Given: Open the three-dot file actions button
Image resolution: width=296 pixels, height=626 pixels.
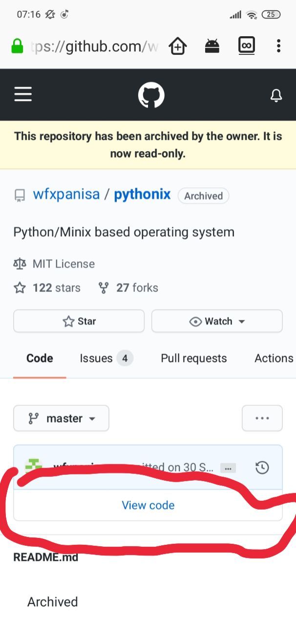Looking at the screenshot, I should 262,418.
